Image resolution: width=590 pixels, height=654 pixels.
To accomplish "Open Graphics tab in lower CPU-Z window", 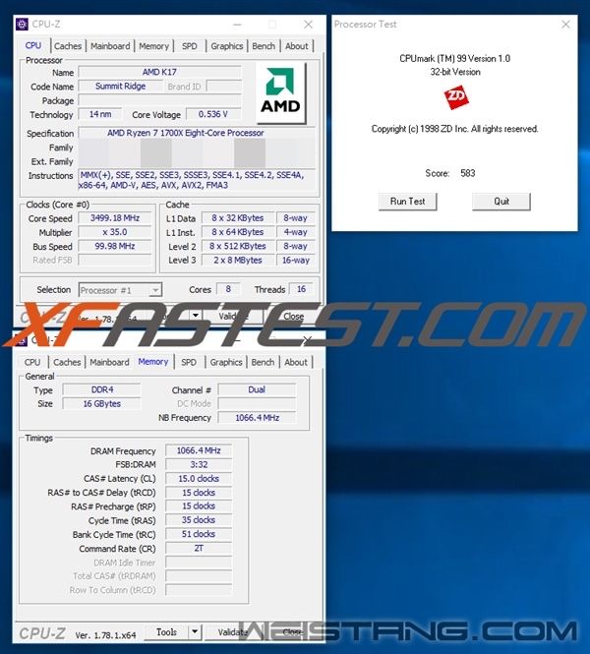I will pos(225,362).
